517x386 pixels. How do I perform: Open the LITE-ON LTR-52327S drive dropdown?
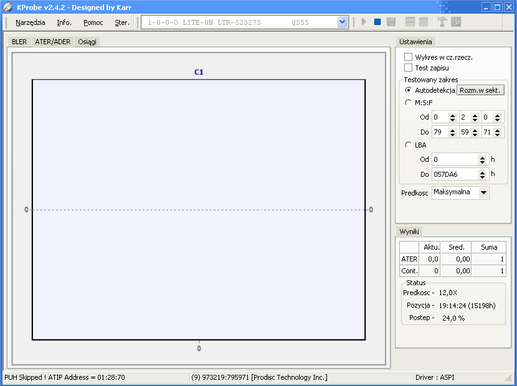(342, 22)
